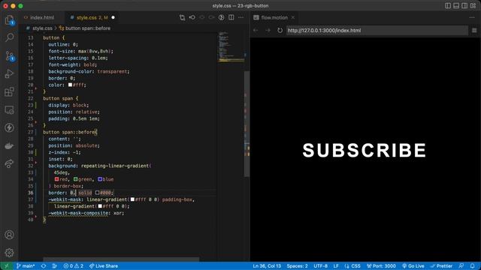The image size is (481, 270).
Task: Click the go-forward navigation icon in editor toolbar
Action: point(212,17)
